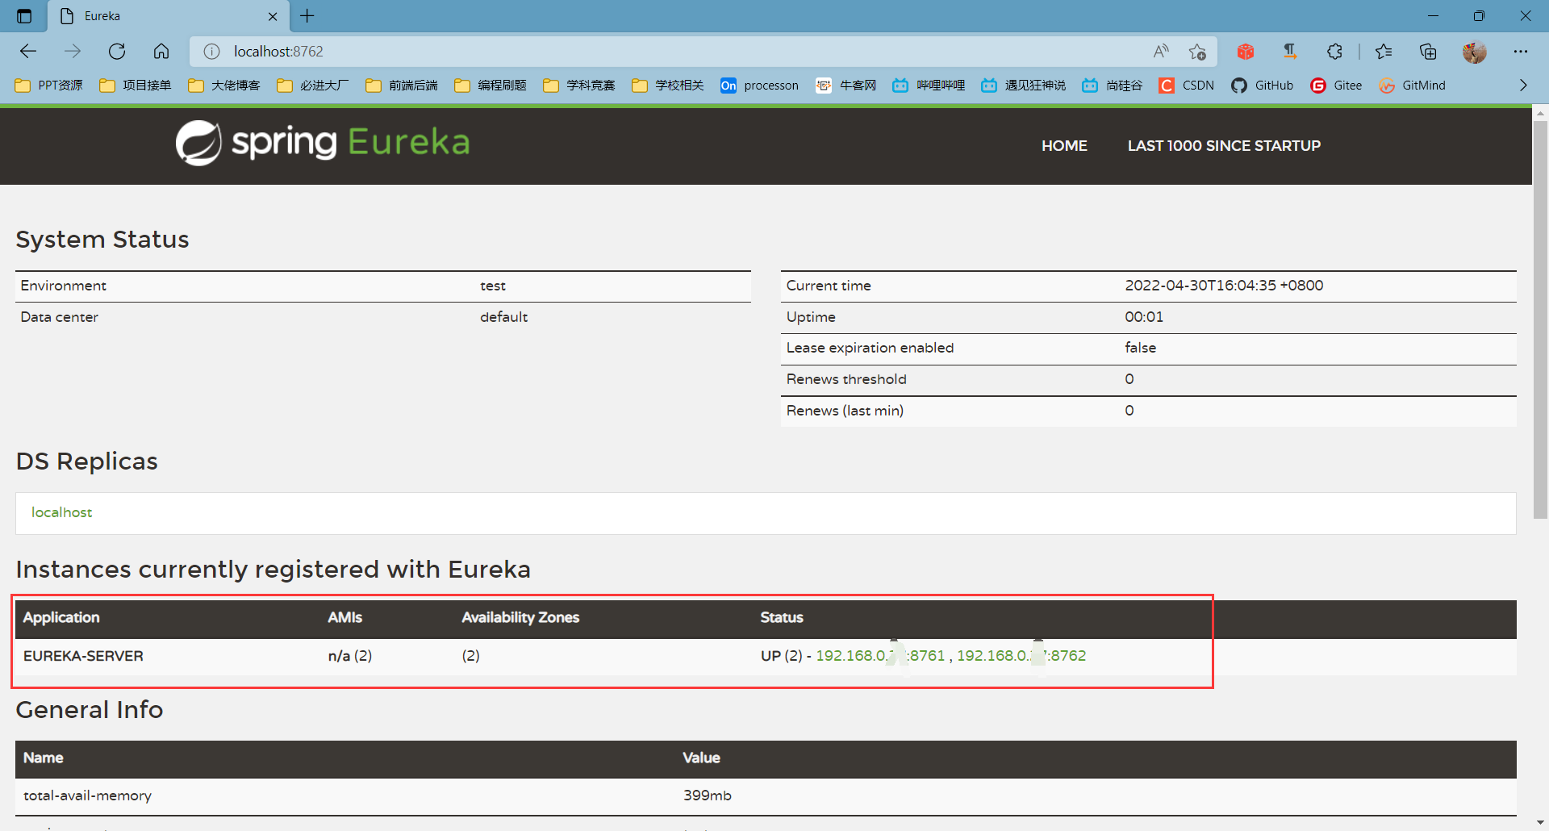Open the paragraph-mark extension icon
Image resolution: width=1549 pixels, height=831 pixels.
(x=1290, y=52)
